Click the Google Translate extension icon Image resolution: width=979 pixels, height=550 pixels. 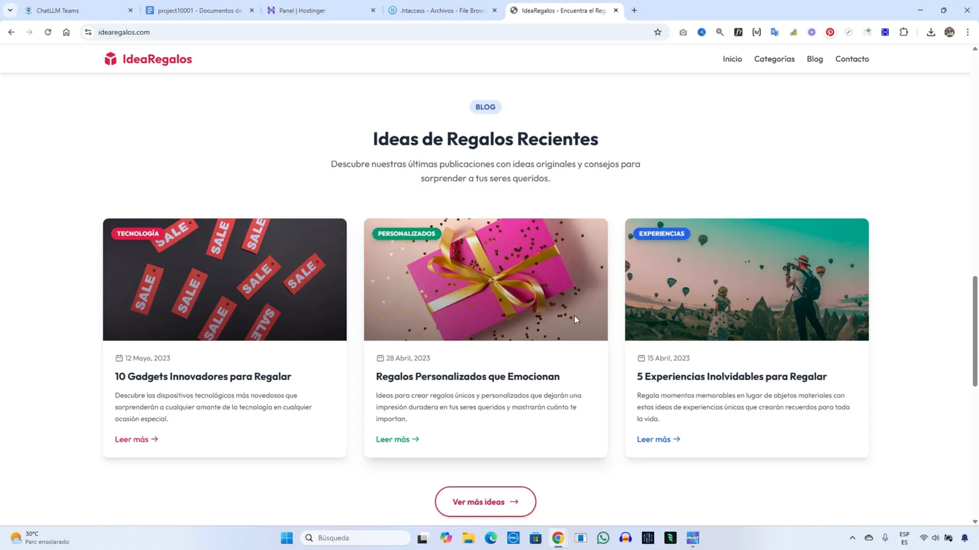coord(775,32)
